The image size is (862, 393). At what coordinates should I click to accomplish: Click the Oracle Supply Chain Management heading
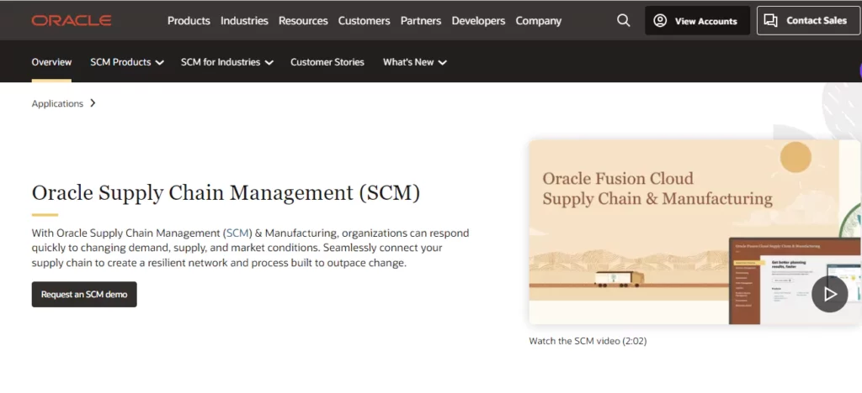point(226,193)
